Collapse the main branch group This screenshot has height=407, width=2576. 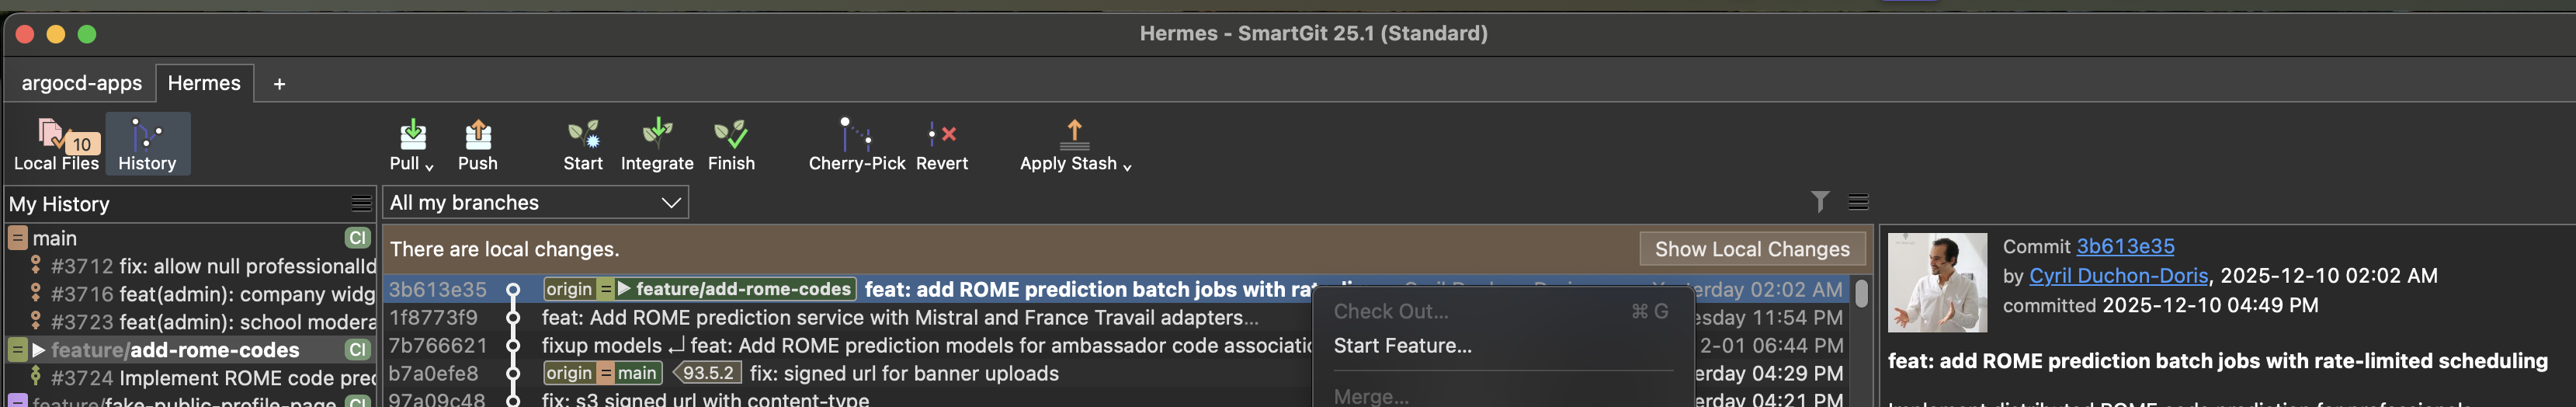(18, 238)
